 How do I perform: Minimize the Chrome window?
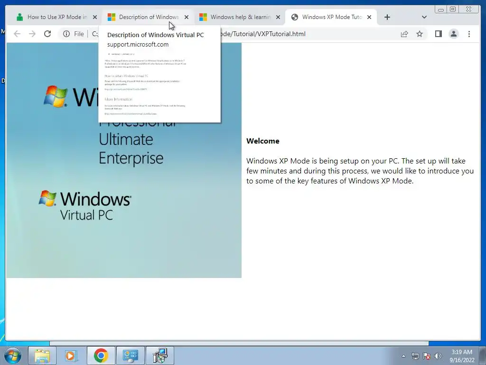click(441, 10)
